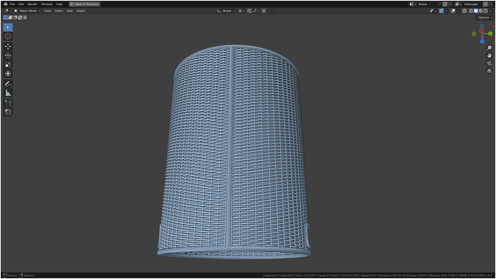Open the Object Mode dropdown

pyautogui.click(x=27, y=11)
